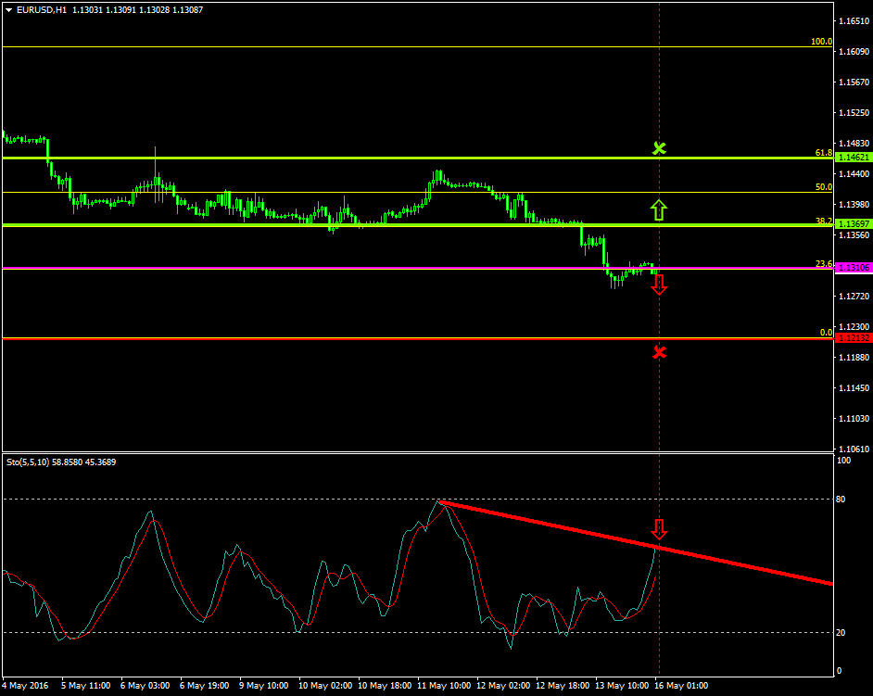Click the green X marker above the 61.8 level
This screenshot has width=873, height=696.
(659, 147)
